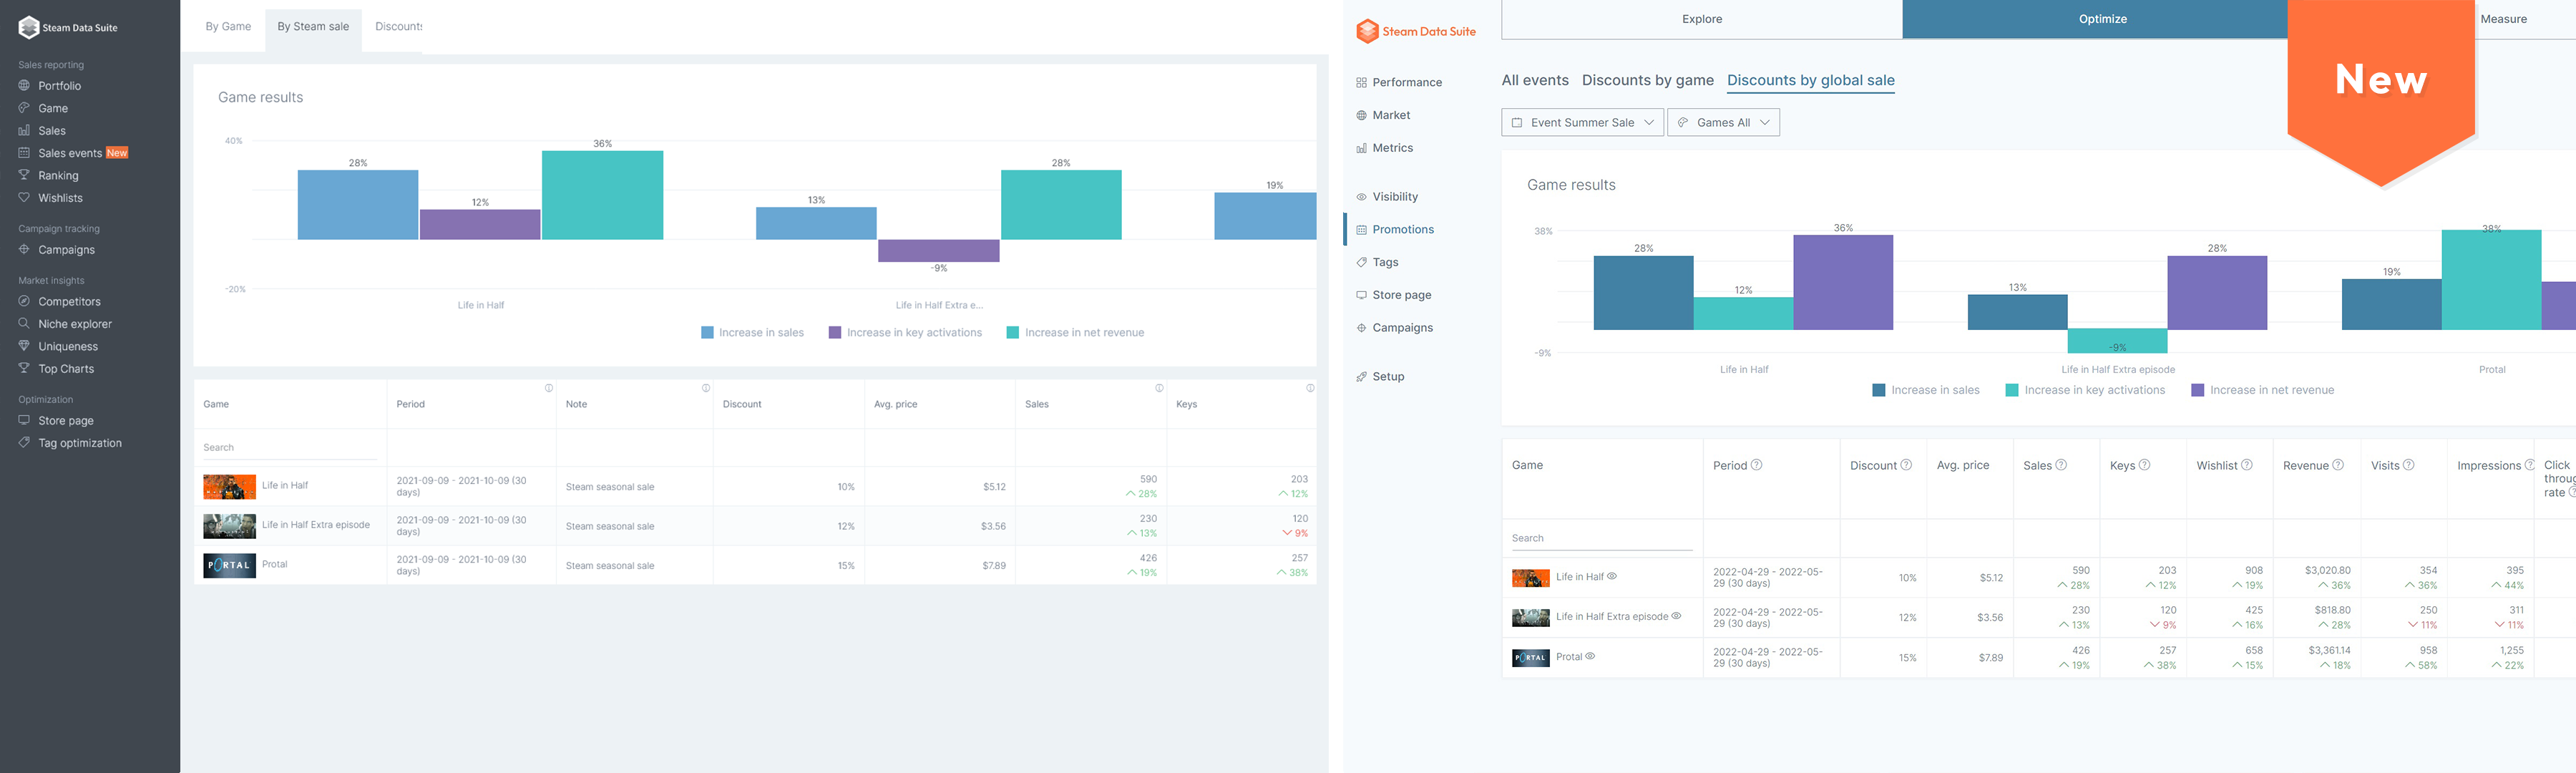This screenshot has width=2576, height=773.
Task: Click Life in Half thumbnail in left table
Action: coord(229,487)
